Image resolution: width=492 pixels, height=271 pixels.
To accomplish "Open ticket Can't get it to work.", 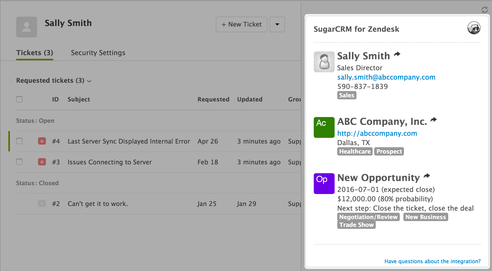I will (98, 204).
